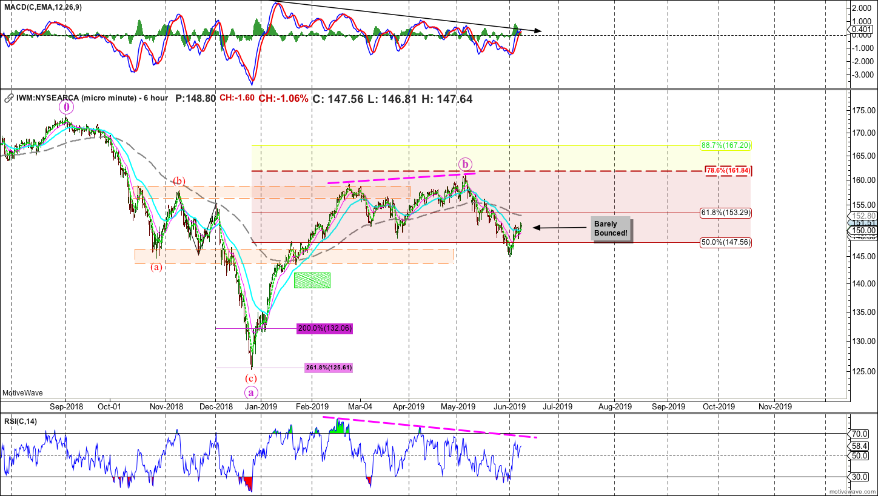
Task: Click the Aug-2019 date label
Action: [x=615, y=406]
